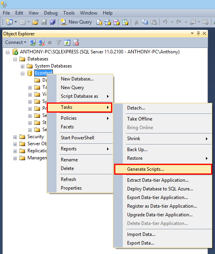Click the Analysis Services MDX Query icon
The image size is (215, 254).
[x=108, y=22]
